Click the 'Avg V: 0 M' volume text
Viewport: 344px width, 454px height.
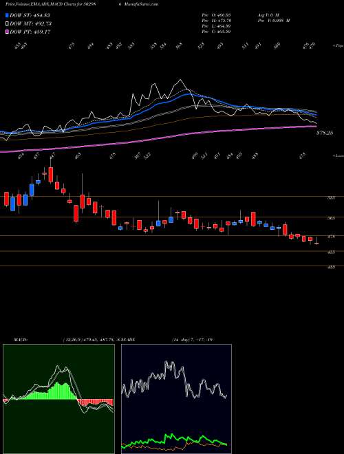click(268, 14)
